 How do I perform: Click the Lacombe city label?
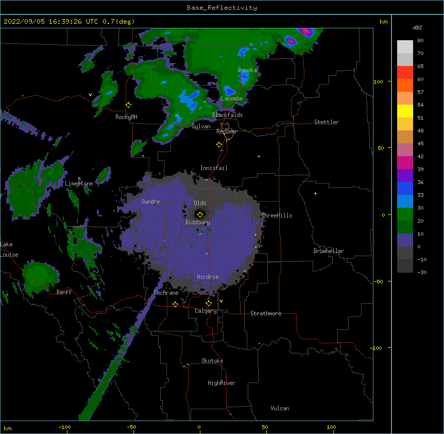[232, 98]
